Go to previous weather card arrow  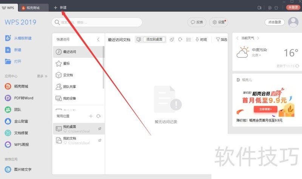click(x=237, y=38)
